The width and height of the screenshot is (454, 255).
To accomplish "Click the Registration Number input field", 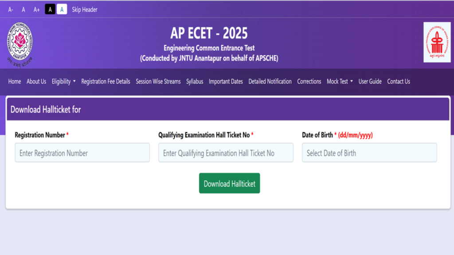I will click(x=82, y=152).
